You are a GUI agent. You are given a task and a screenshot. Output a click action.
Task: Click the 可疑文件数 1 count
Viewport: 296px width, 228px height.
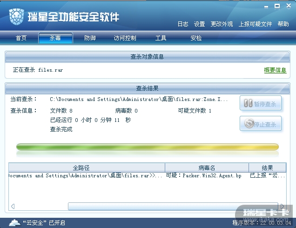coord(195,111)
